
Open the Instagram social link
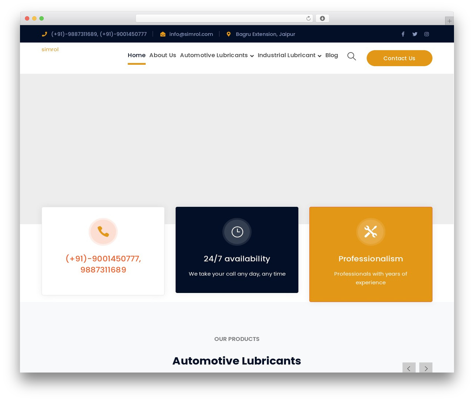(427, 34)
